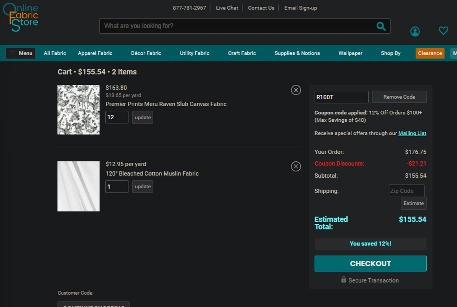This screenshot has height=307, width=457.
Task: Click the 'You saved 12%!' banner
Action: [370, 244]
